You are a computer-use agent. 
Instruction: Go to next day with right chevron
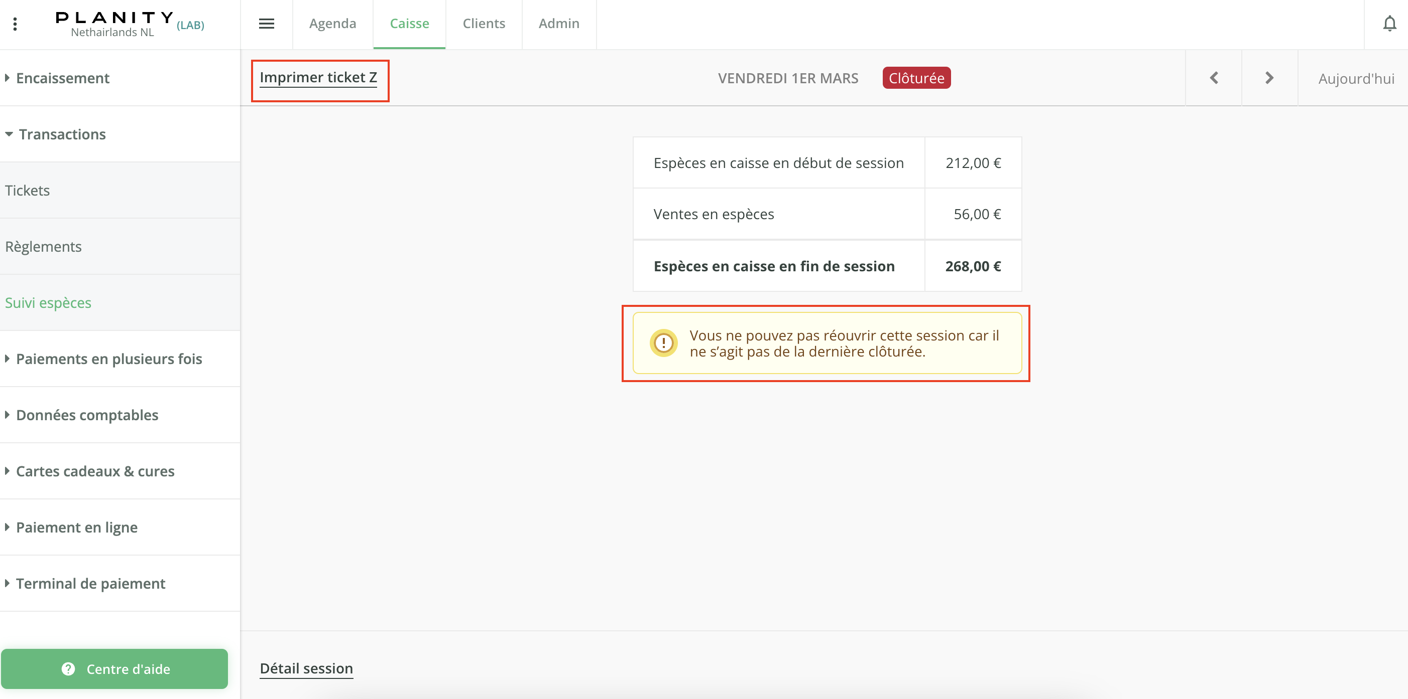[x=1269, y=78]
